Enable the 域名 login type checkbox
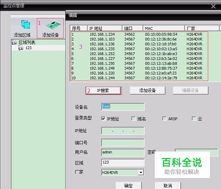The height and width of the screenshot is (189, 221). (133, 119)
